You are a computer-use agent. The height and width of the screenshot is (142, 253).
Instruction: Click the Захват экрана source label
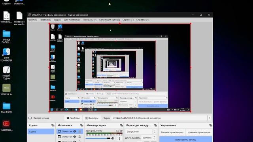tap(41, 118)
